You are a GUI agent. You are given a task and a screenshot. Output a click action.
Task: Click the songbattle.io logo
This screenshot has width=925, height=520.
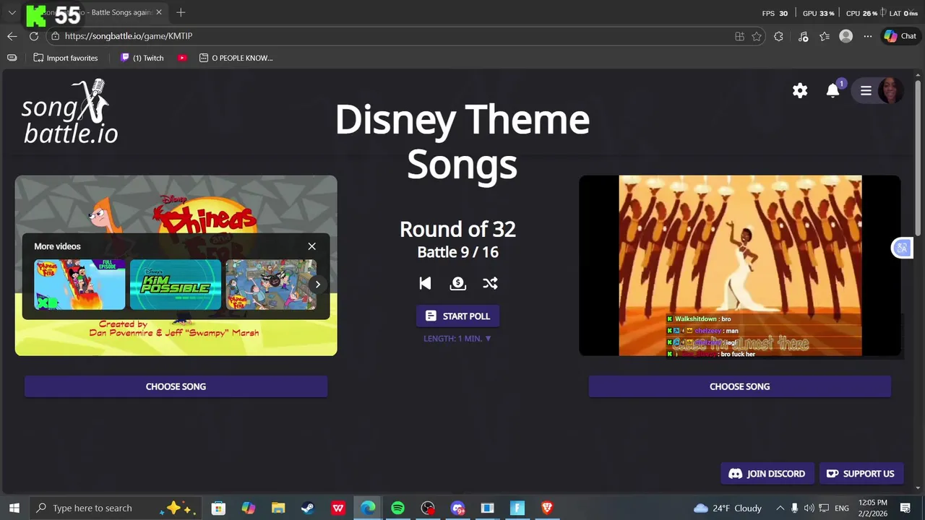pyautogui.click(x=70, y=111)
